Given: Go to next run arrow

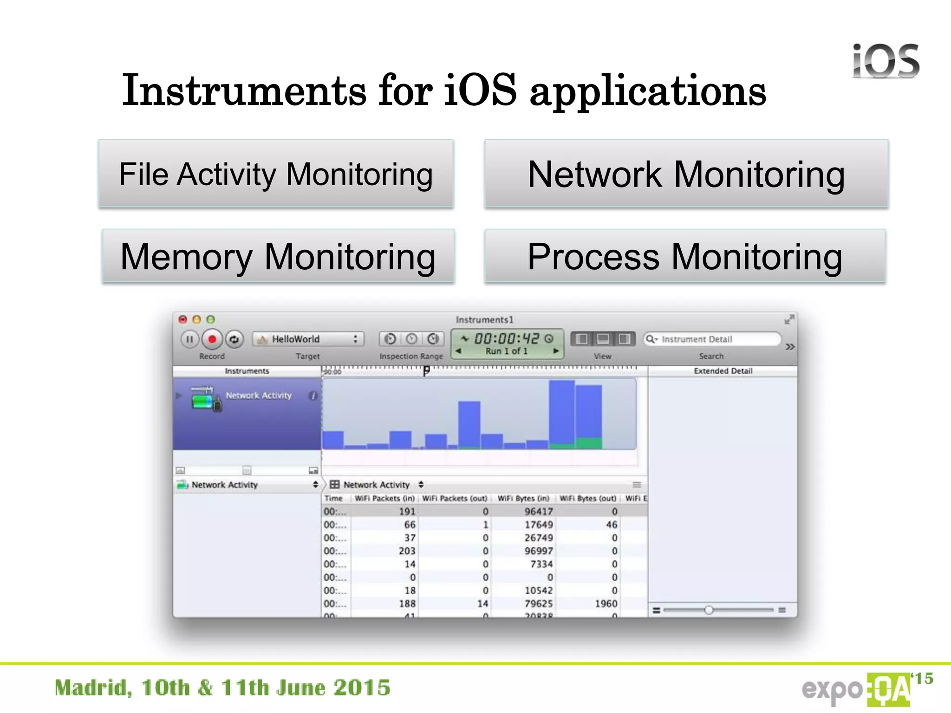Looking at the screenshot, I should pos(556,351).
